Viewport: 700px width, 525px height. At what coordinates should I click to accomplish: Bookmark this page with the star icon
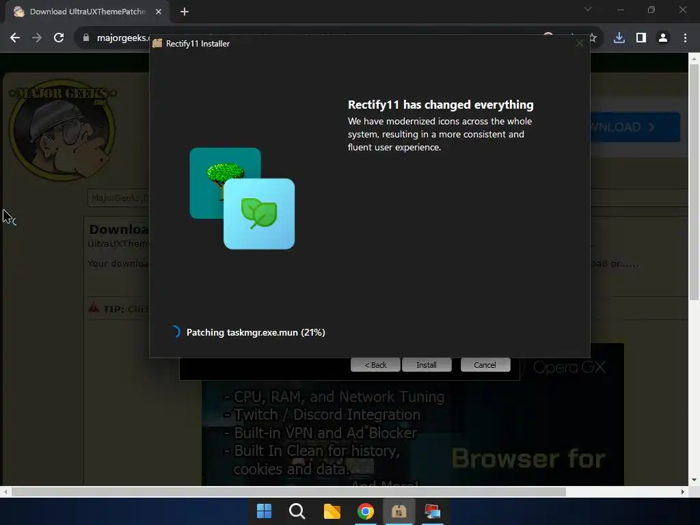(x=593, y=38)
